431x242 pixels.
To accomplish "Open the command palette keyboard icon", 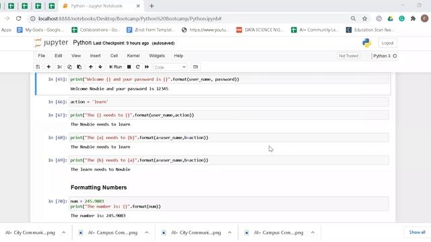I will tap(195, 67).
